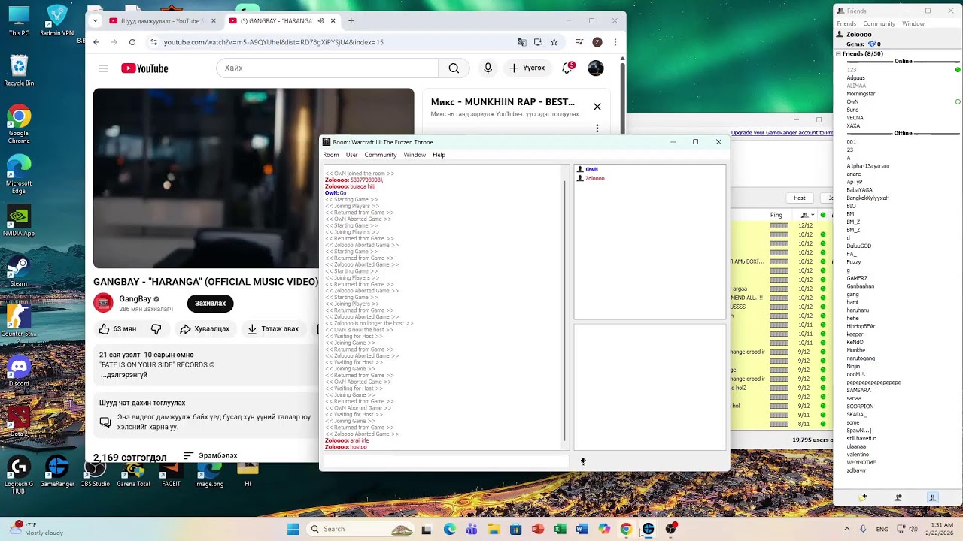Image resolution: width=963 pixels, height=541 pixels.
Task: Bookmark this page with the star icon
Action: pos(554,42)
